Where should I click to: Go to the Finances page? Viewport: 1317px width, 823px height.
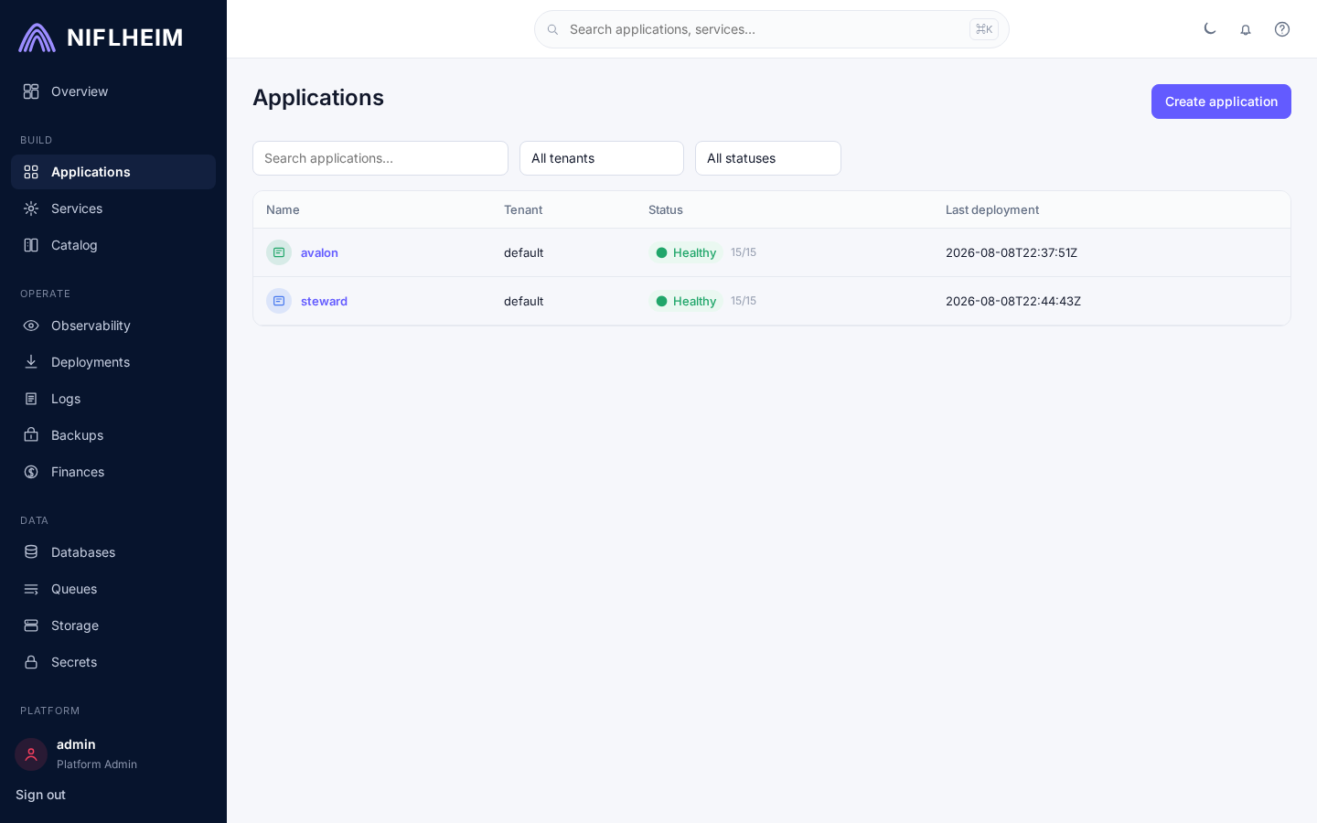click(x=113, y=472)
